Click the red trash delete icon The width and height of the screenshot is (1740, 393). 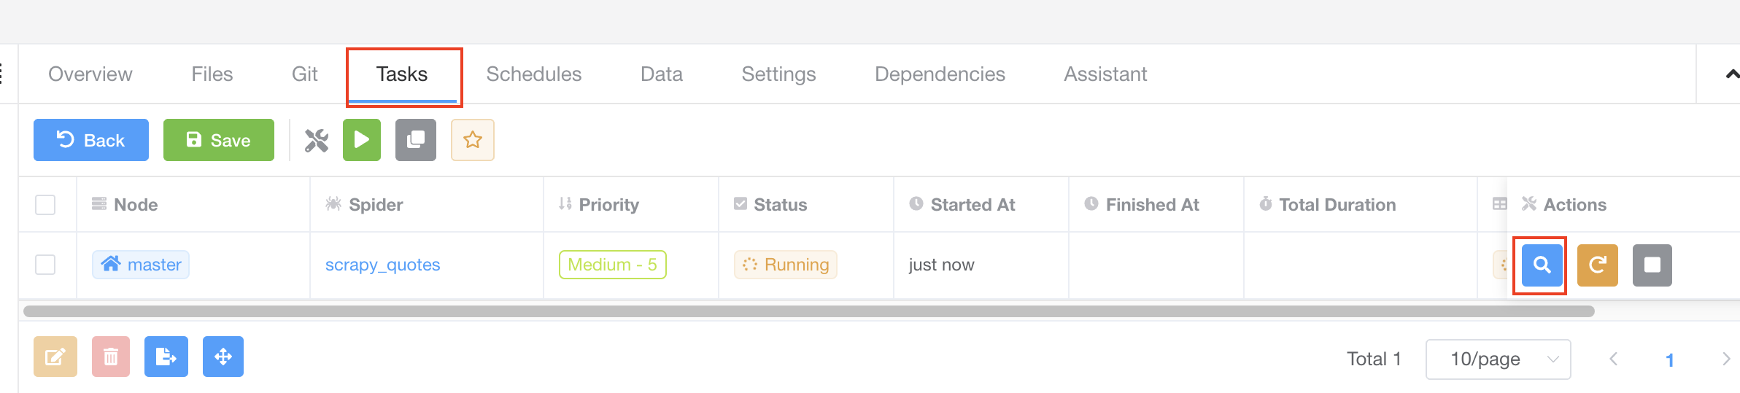(x=111, y=357)
